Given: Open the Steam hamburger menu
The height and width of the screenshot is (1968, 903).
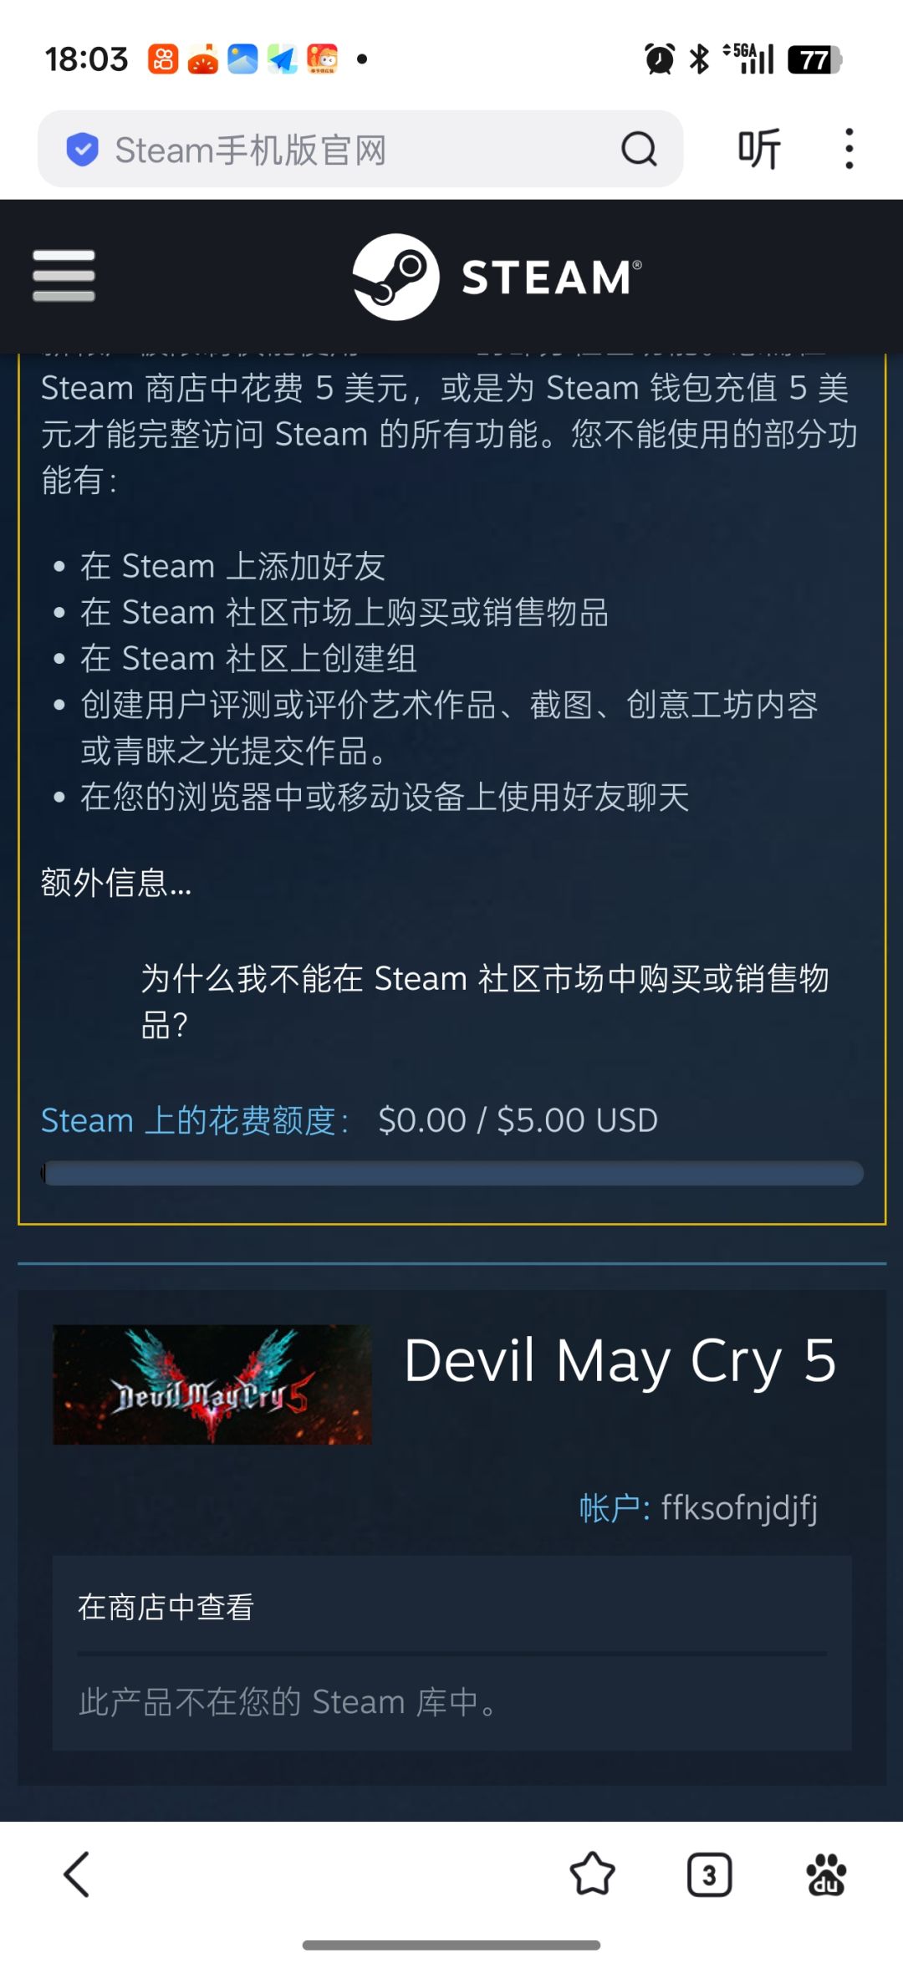Looking at the screenshot, I should pos(64,276).
